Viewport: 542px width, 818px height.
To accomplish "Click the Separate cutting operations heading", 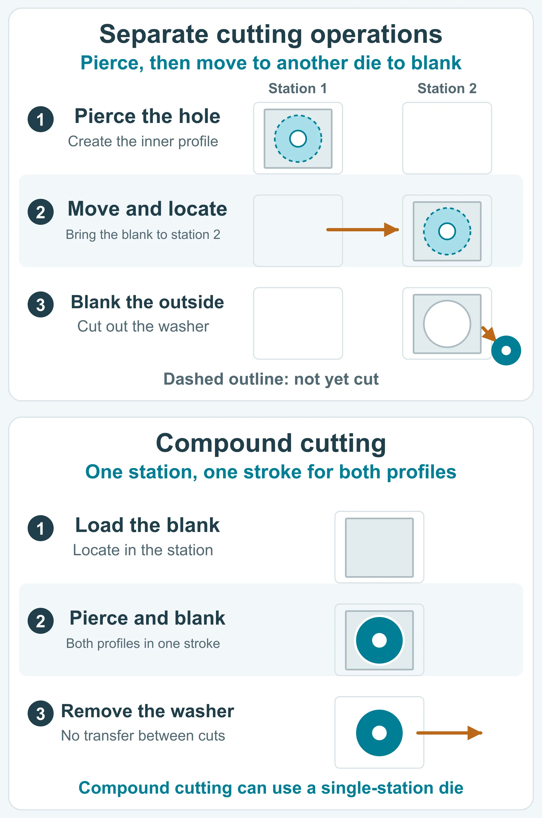I will click(271, 34).
